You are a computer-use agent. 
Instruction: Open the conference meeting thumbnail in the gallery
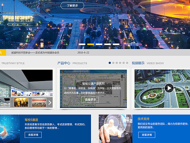pos(39,102)
